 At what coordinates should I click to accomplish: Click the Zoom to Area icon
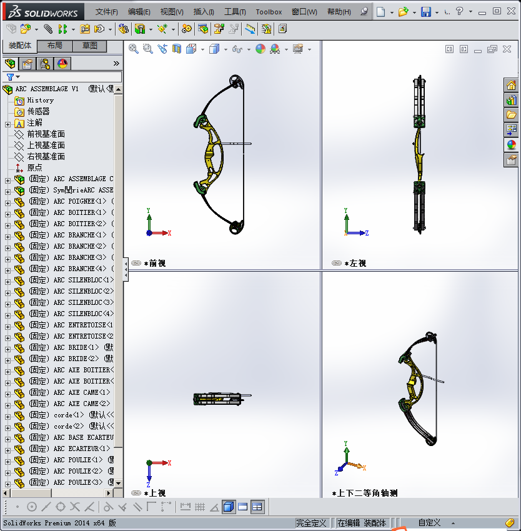(x=147, y=49)
